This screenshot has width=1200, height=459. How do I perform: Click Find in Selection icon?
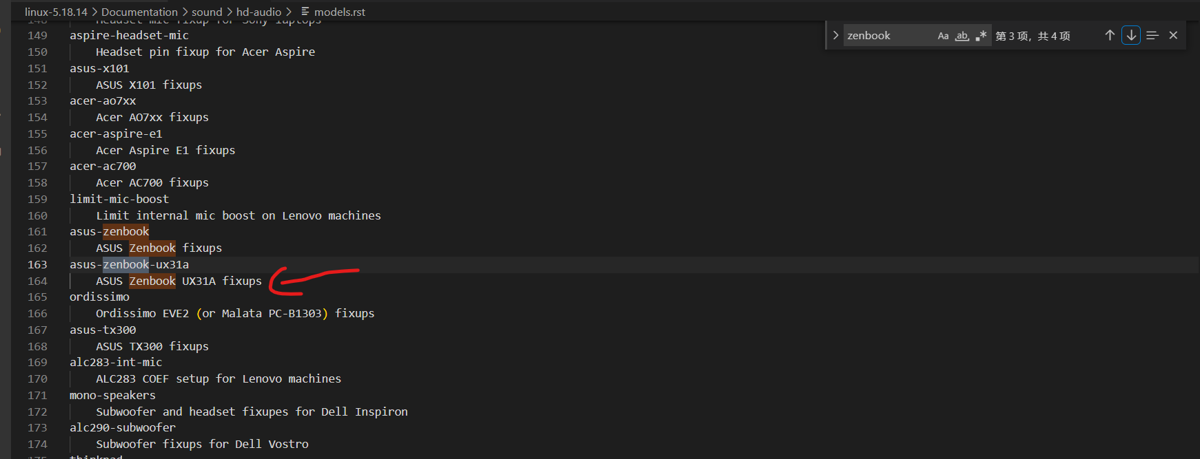(x=1152, y=35)
